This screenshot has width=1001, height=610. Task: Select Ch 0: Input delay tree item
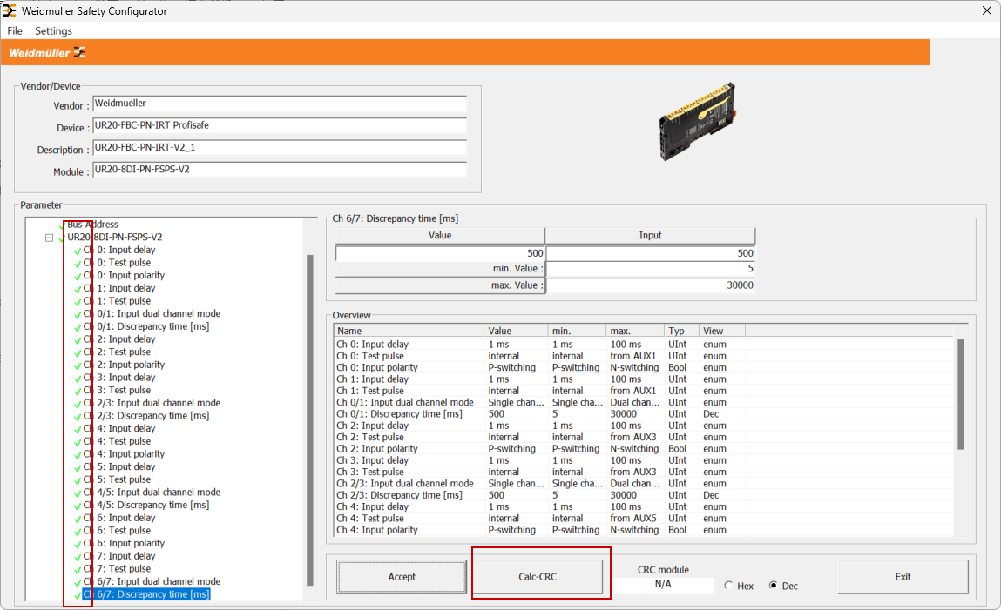coord(119,250)
